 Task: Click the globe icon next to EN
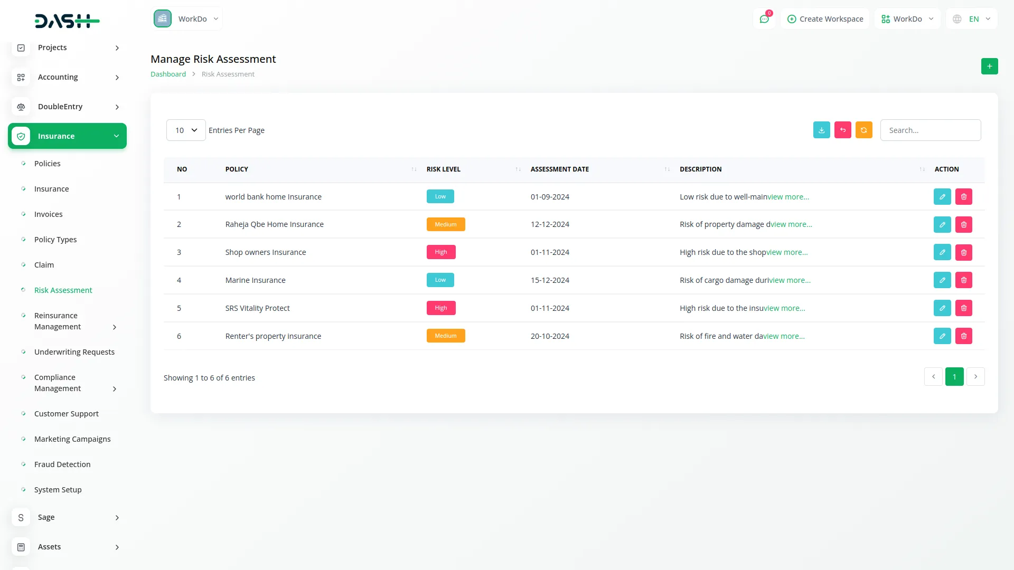956,18
